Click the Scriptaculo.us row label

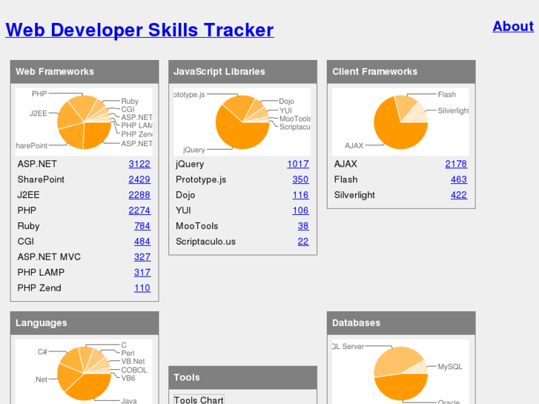(x=205, y=242)
